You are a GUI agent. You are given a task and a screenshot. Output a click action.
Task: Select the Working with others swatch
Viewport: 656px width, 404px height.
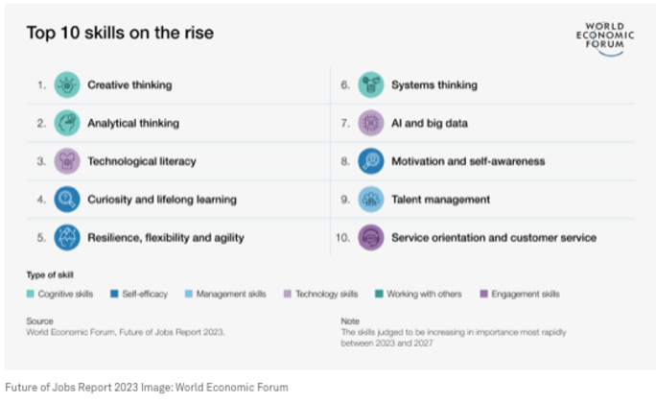tap(379, 294)
